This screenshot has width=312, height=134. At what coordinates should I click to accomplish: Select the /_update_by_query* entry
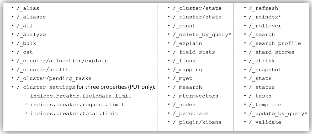coord(279,113)
